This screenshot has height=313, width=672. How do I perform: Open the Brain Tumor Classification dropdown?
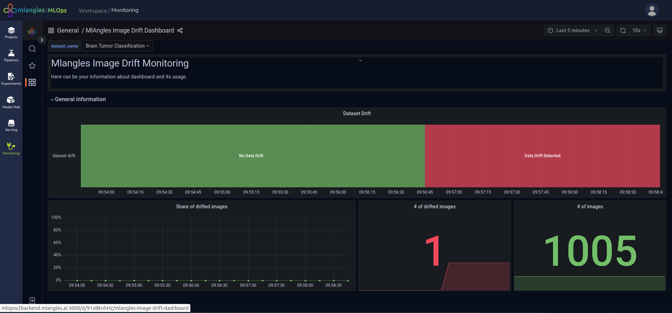(x=118, y=46)
